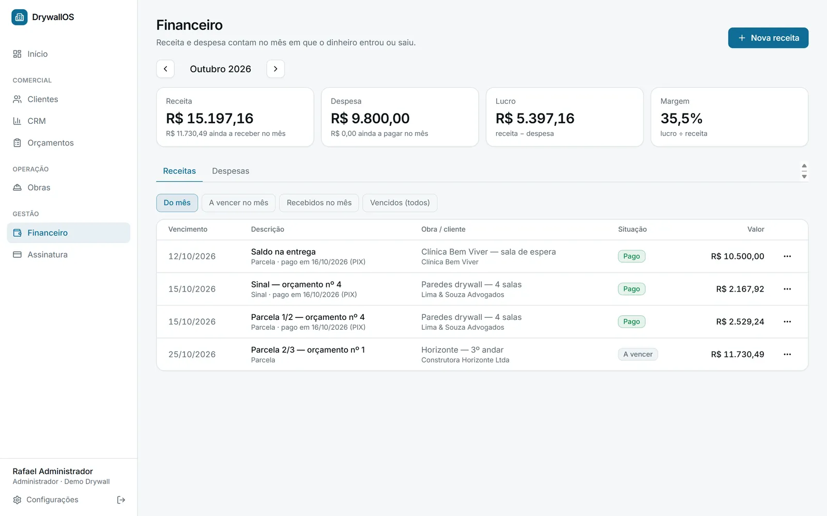This screenshot has width=827, height=516.
Task: Open Início from the sidebar
Action: click(69, 54)
